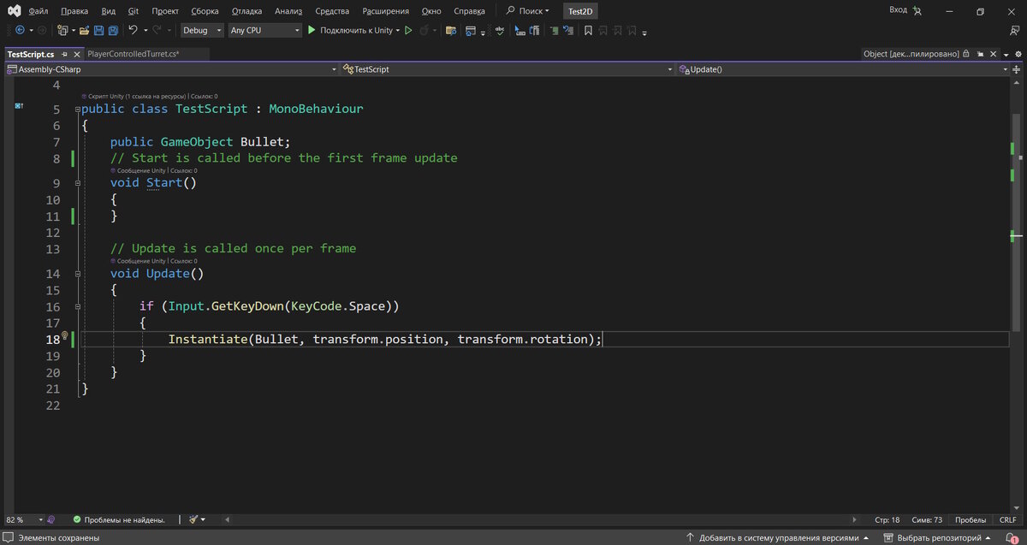The image size is (1027, 545).
Task: Open the TestScript class navigation dropdown
Action: 508,69
